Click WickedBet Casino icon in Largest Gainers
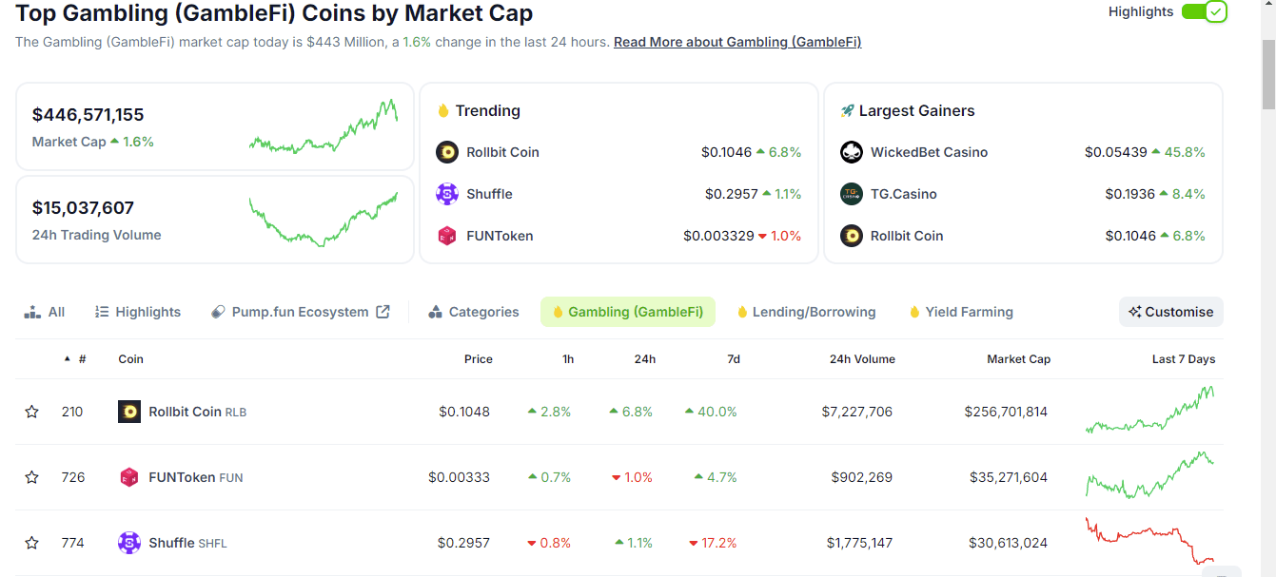Viewport: 1276px width, 577px height. [852, 152]
